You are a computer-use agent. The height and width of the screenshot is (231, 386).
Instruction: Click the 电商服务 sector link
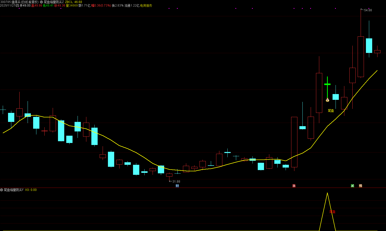tap(146, 6)
